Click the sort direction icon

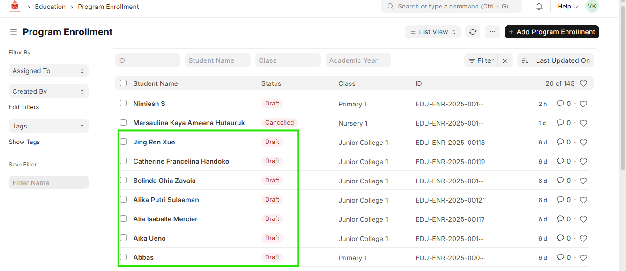tap(525, 60)
